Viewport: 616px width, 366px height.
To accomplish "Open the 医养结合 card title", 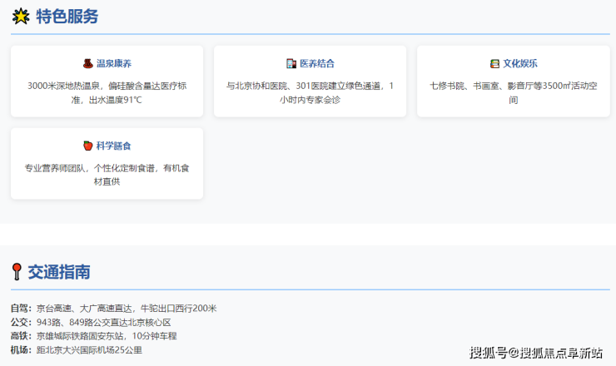I will pyautogui.click(x=317, y=63).
